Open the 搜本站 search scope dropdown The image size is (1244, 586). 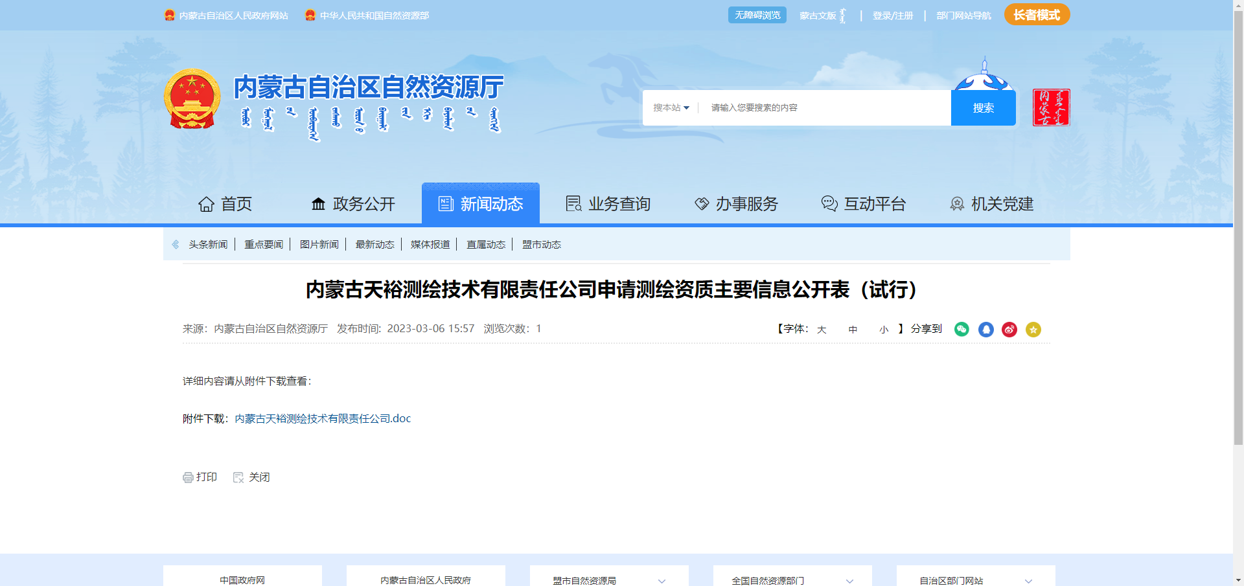point(671,107)
